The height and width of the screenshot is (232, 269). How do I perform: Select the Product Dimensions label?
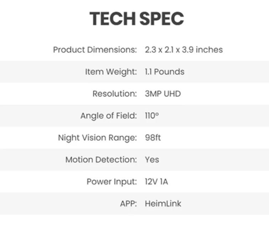(95, 50)
